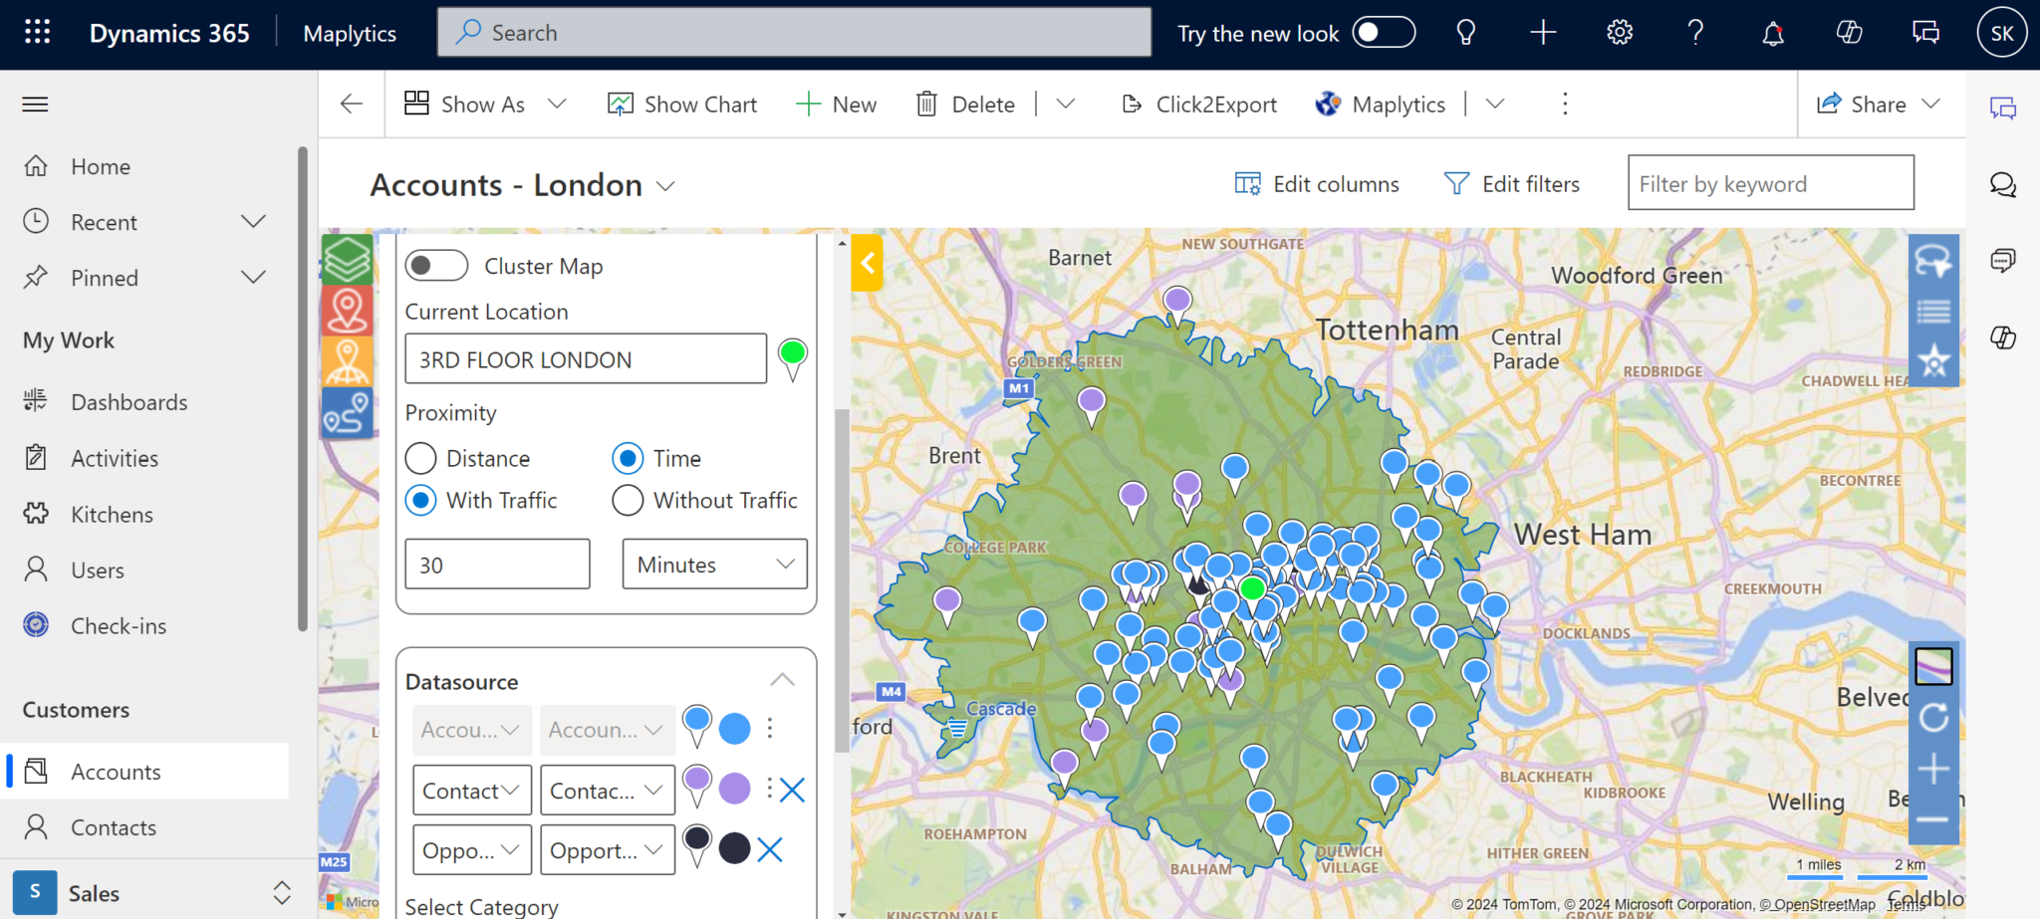Choose the Without Traffic option
Image resolution: width=2040 pixels, height=919 pixels.
[x=628, y=500]
